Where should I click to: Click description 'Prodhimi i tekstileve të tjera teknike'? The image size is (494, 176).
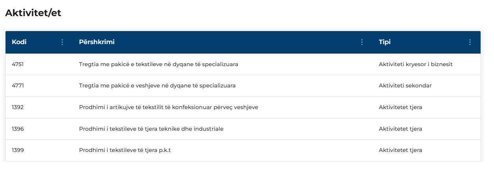pos(151,129)
